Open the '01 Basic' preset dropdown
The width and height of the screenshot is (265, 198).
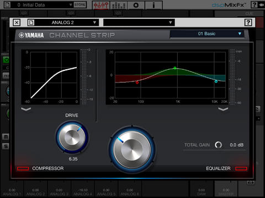[207, 34]
